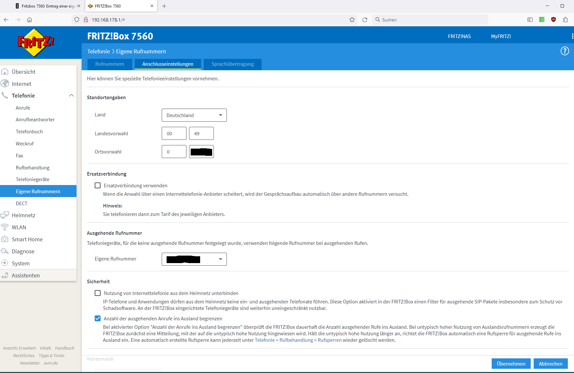Switch to the Sprachübertragung tab
Screen dimensions: 574x373
pyautogui.click(x=233, y=64)
